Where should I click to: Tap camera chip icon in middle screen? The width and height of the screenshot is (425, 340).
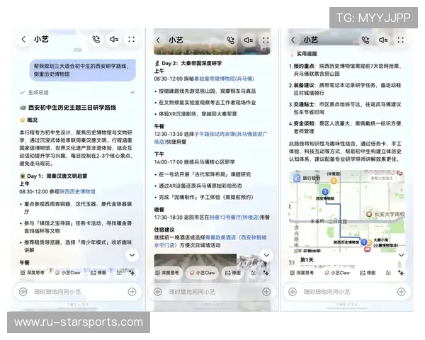pyautogui.click(x=254, y=273)
